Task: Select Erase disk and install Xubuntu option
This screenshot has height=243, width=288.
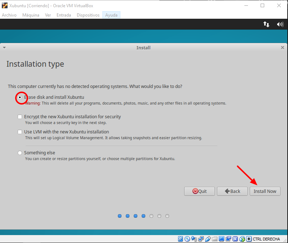Action: tap(20, 97)
